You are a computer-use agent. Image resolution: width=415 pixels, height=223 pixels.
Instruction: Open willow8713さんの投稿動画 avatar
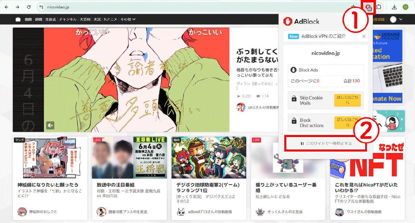[x=181, y=212]
